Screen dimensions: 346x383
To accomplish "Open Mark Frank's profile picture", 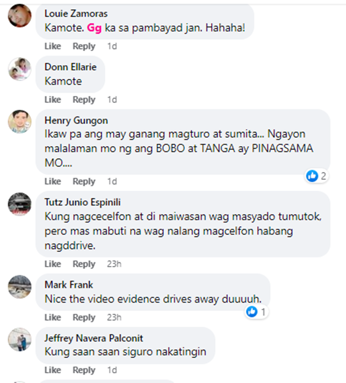I will (x=19, y=287).
